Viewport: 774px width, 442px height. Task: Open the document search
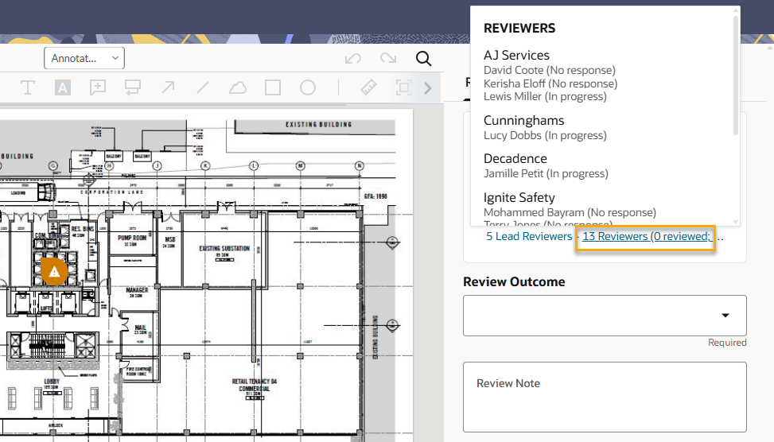point(423,59)
